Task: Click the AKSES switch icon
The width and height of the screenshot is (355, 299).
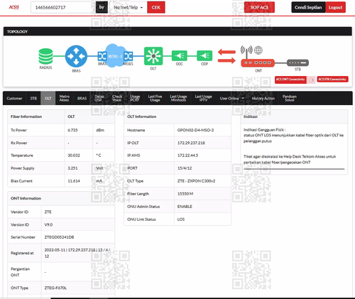Action: coord(129,56)
